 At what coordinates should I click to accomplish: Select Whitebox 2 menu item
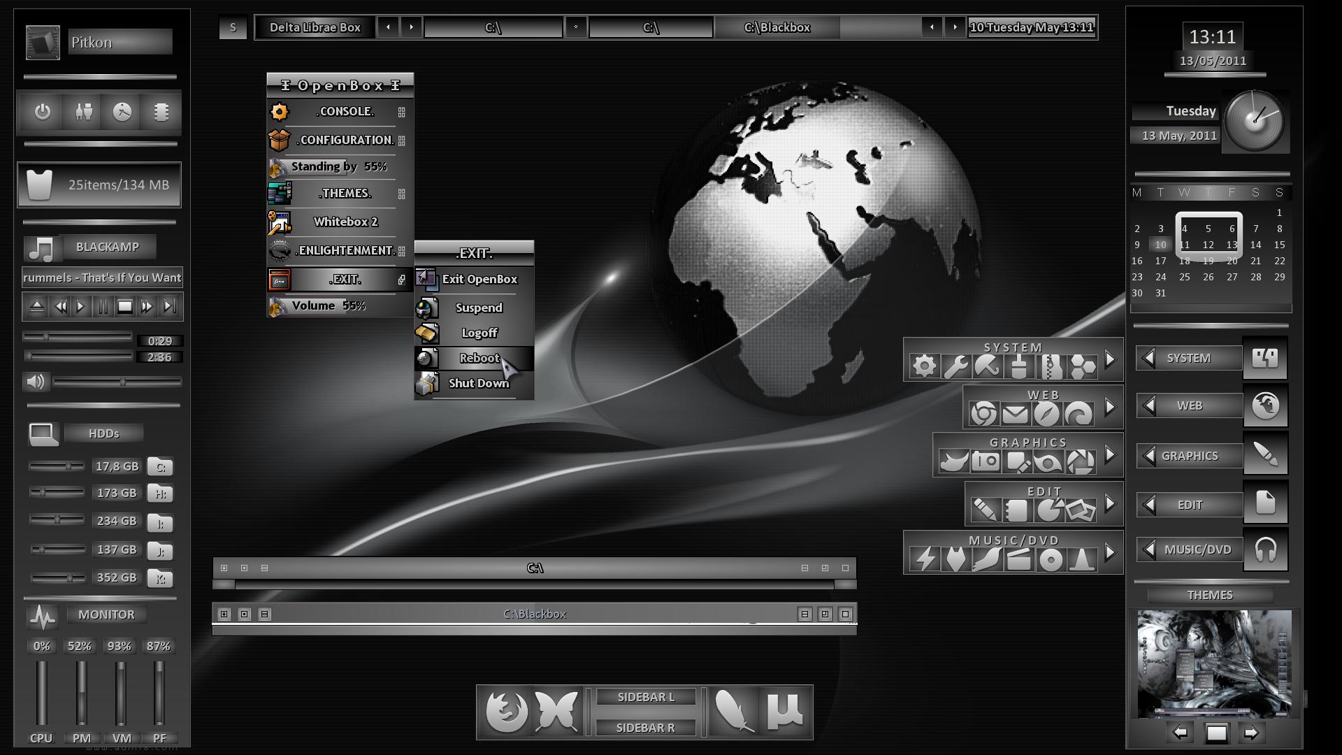340,222
